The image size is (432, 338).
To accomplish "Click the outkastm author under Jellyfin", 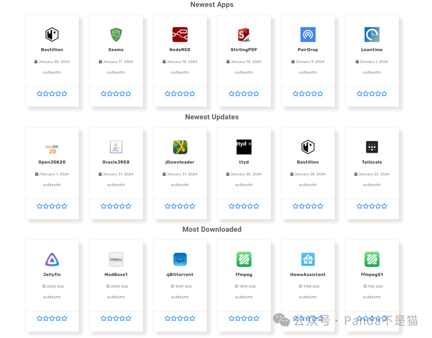I will (x=52, y=297).
